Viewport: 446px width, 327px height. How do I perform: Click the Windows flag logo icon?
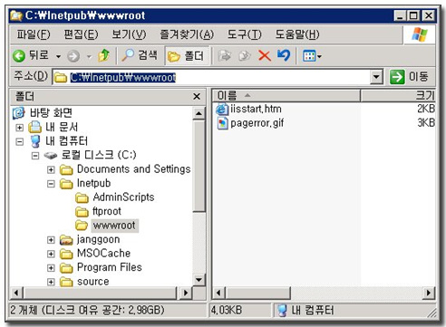pos(420,35)
